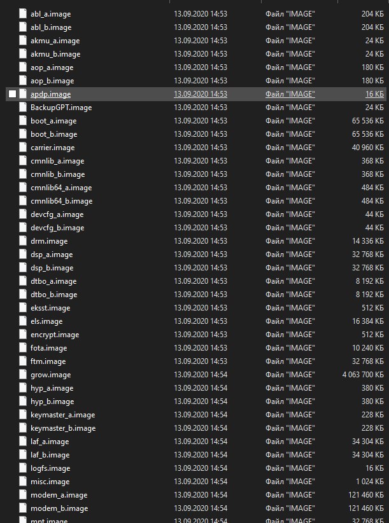Click the file icon of dsp_a.image
The height and width of the screenshot is (523, 389).
click(23, 254)
